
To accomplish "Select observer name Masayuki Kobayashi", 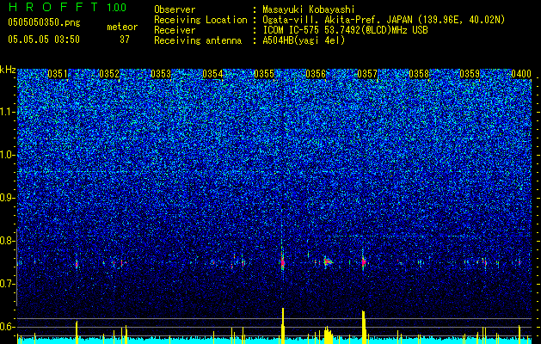I will point(309,9).
